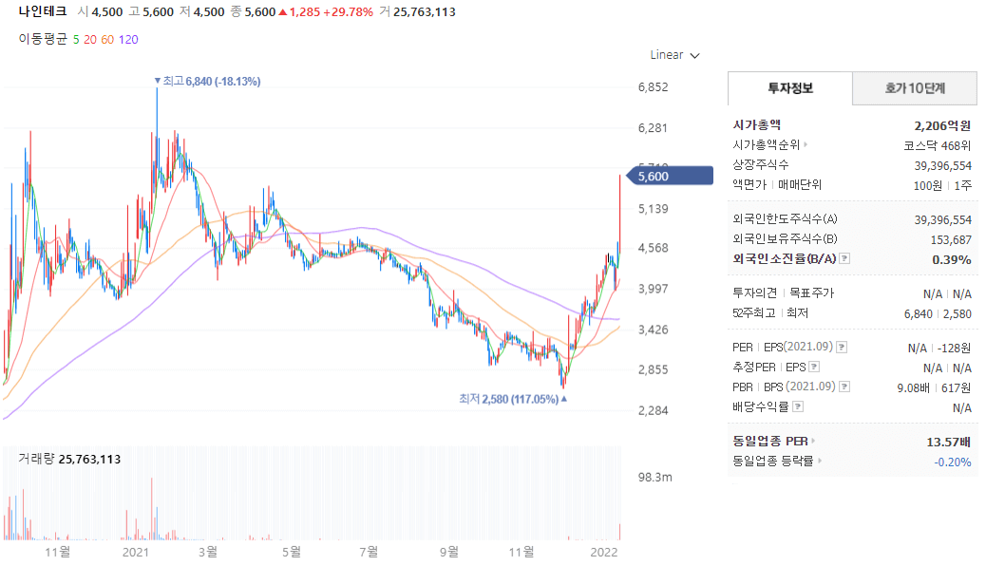The width and height of the screenshot is (986, 566).
Task: Click the +29.78% change rate
Action: tap(348, 12)
